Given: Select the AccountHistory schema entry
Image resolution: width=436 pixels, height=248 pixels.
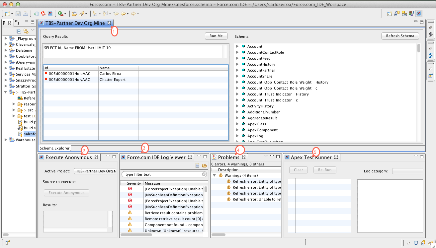Looking at the screenshot, I should point(261,64).
